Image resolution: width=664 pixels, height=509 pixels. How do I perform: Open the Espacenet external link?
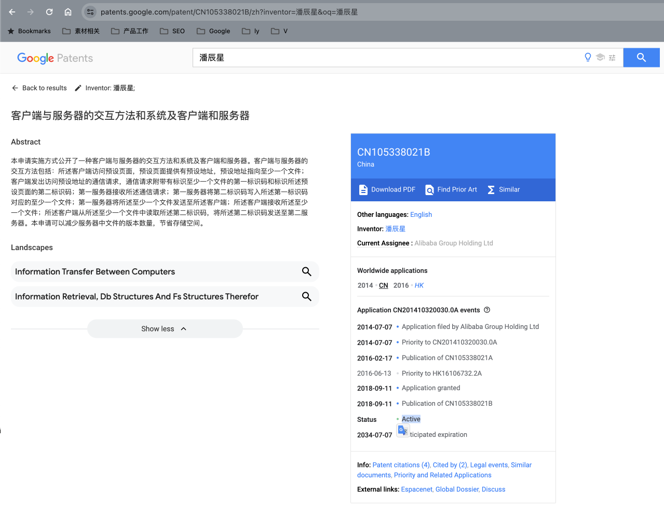416,490
